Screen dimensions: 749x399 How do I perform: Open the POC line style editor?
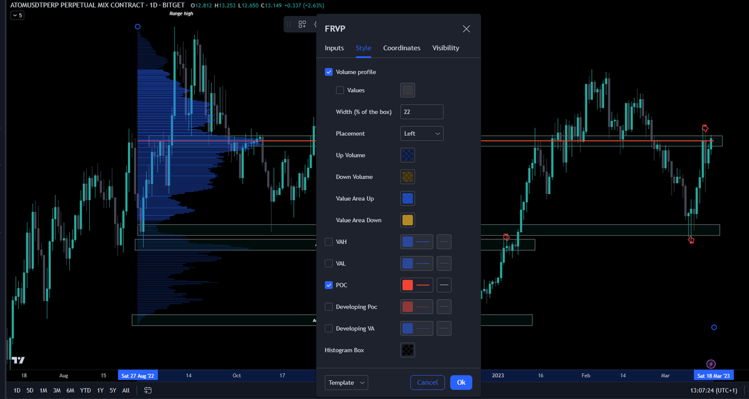[x=416, y=285]
